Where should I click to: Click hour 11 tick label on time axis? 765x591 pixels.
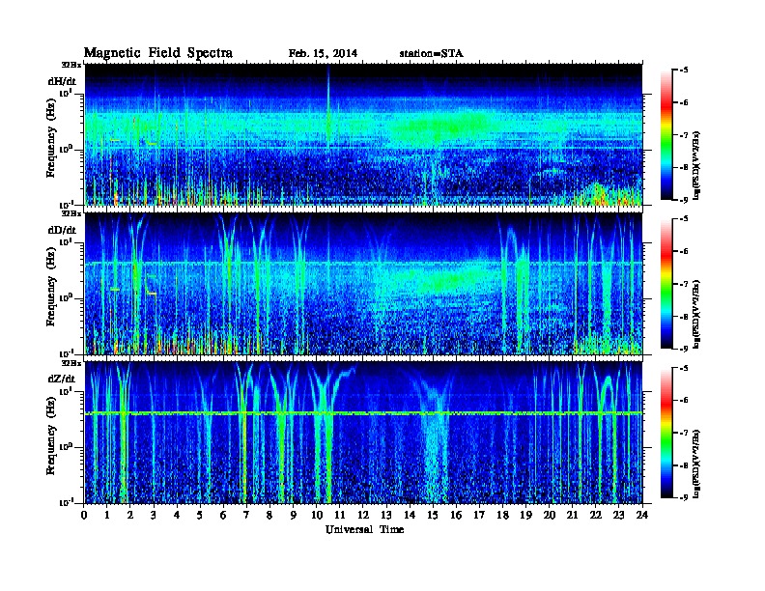[340, 515]
